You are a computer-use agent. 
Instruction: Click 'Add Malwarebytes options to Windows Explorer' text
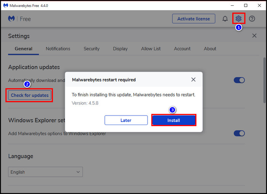57,133
